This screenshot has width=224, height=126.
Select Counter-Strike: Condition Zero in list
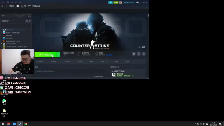(16, 47)
